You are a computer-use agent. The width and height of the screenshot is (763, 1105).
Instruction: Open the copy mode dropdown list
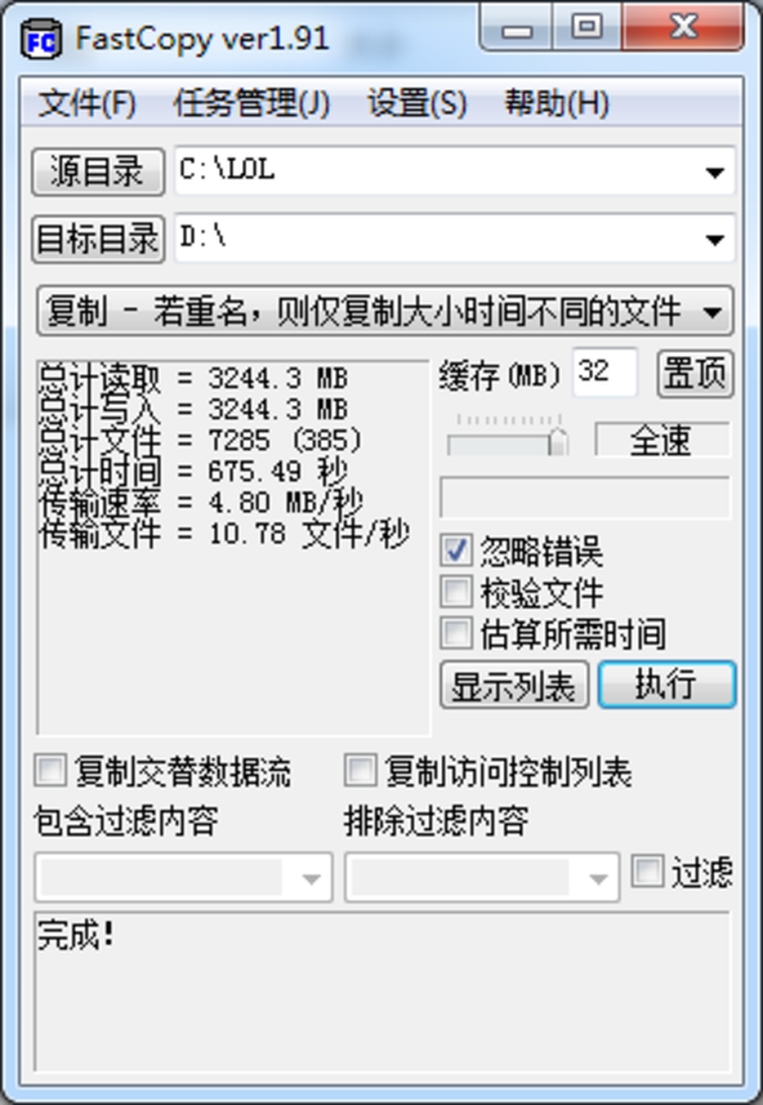[x=385, y=311]
